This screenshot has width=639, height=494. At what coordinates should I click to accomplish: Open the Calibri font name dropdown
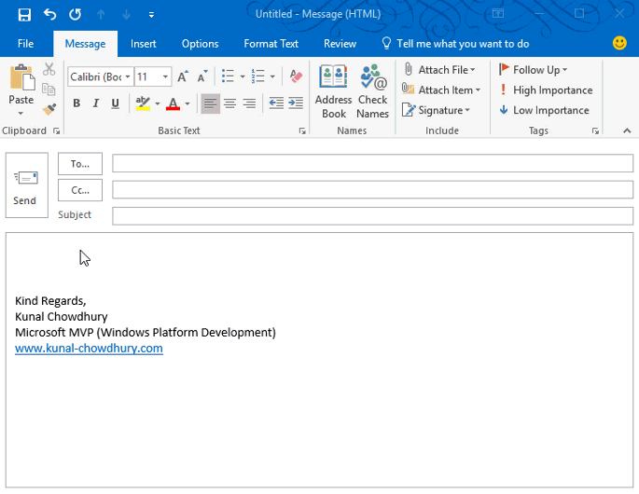point(128,76)
